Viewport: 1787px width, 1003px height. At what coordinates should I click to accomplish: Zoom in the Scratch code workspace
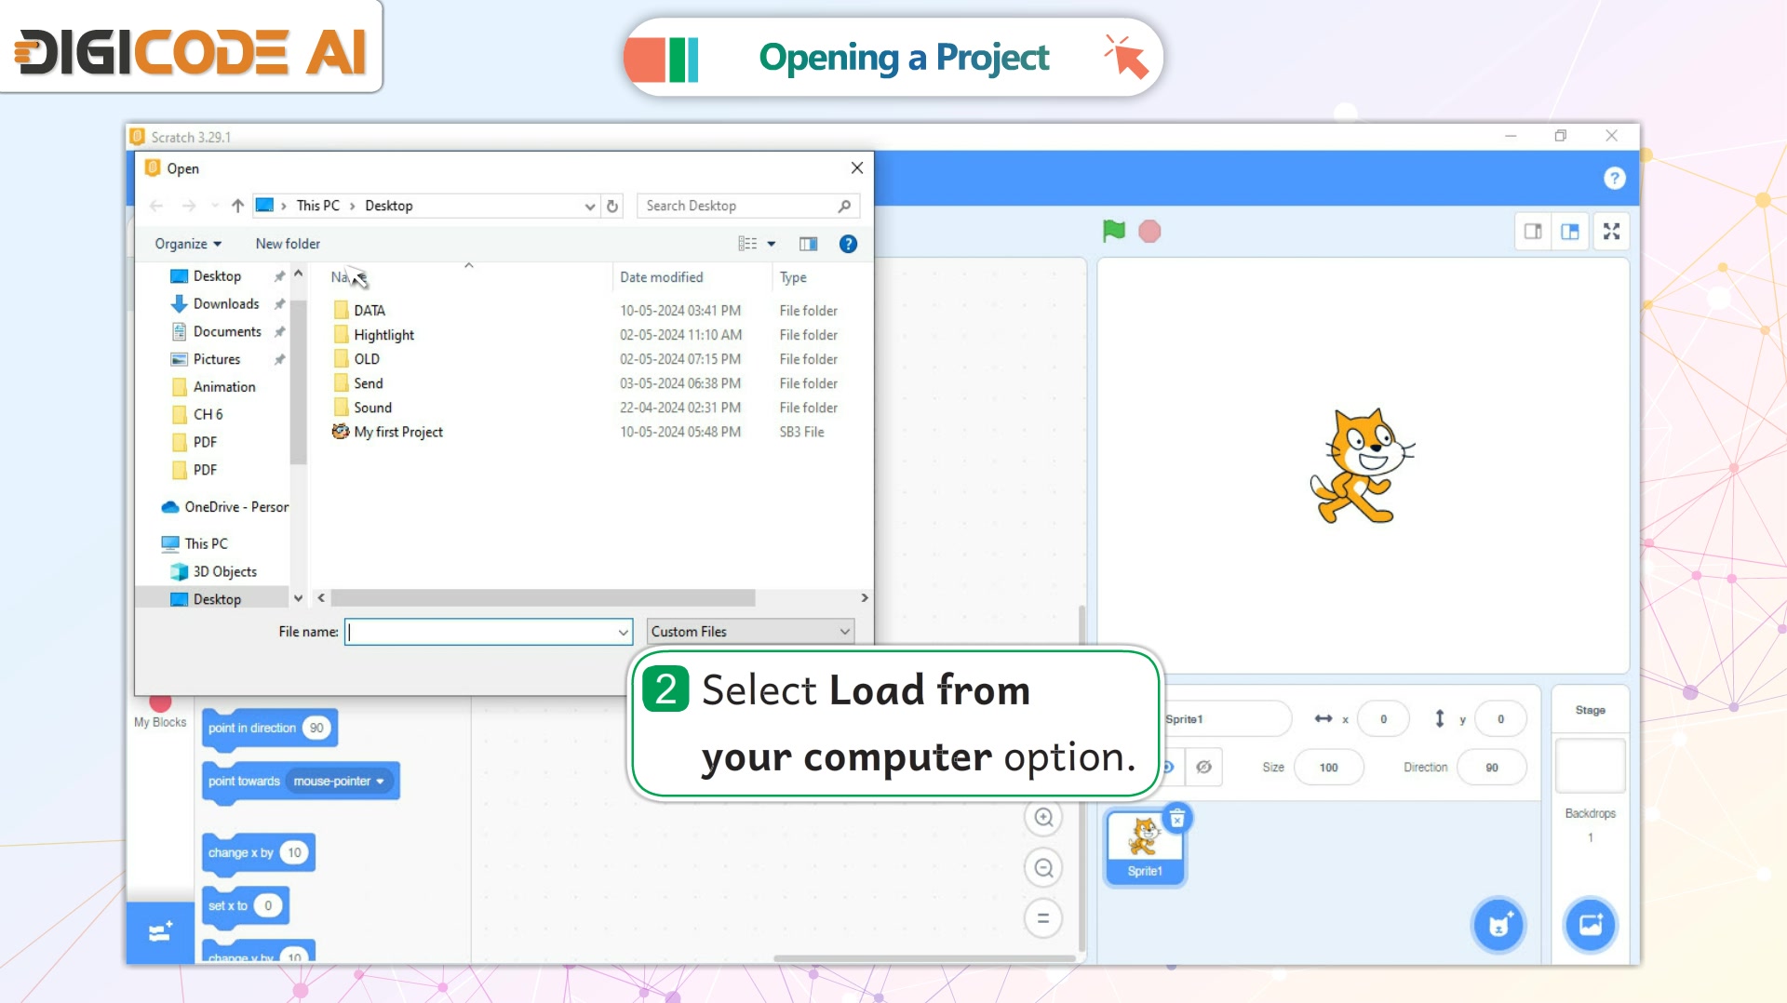pyautogui.click(x=1043, y=817)
